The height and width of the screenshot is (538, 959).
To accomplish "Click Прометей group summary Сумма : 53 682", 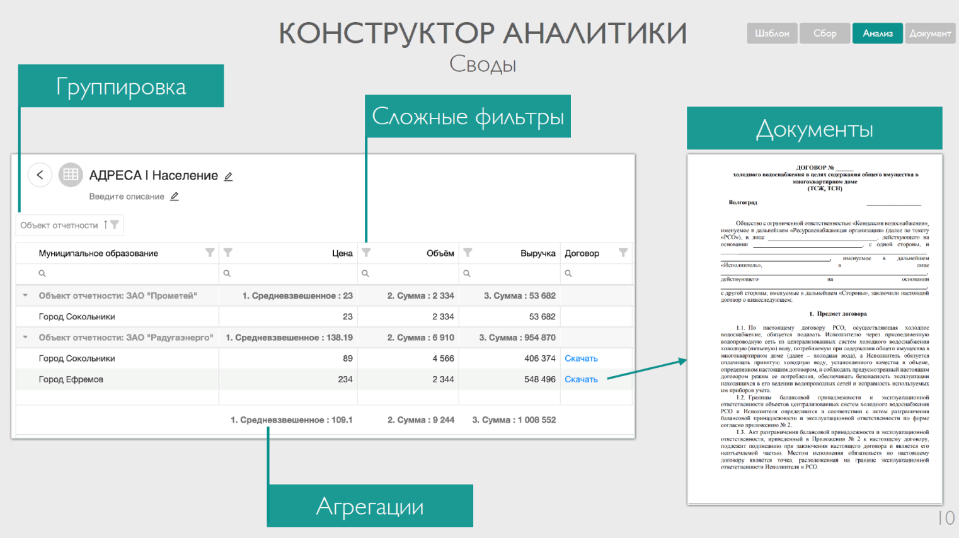I will 520,295.
